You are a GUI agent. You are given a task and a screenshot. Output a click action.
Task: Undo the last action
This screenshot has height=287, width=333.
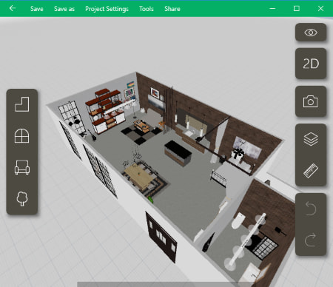pyautogui.click(x=311, y=209)
